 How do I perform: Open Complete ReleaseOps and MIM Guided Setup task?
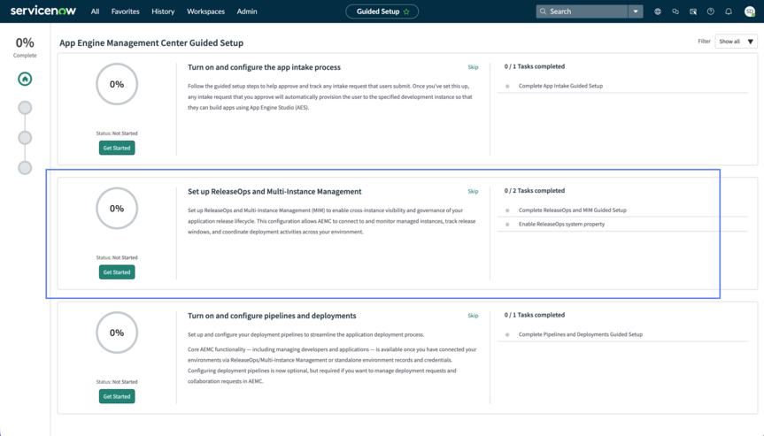coord(573,210)
